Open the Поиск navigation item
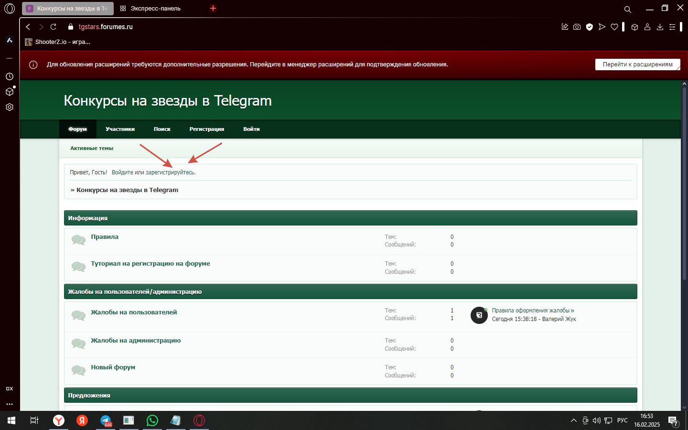 (x=162, y=129)
